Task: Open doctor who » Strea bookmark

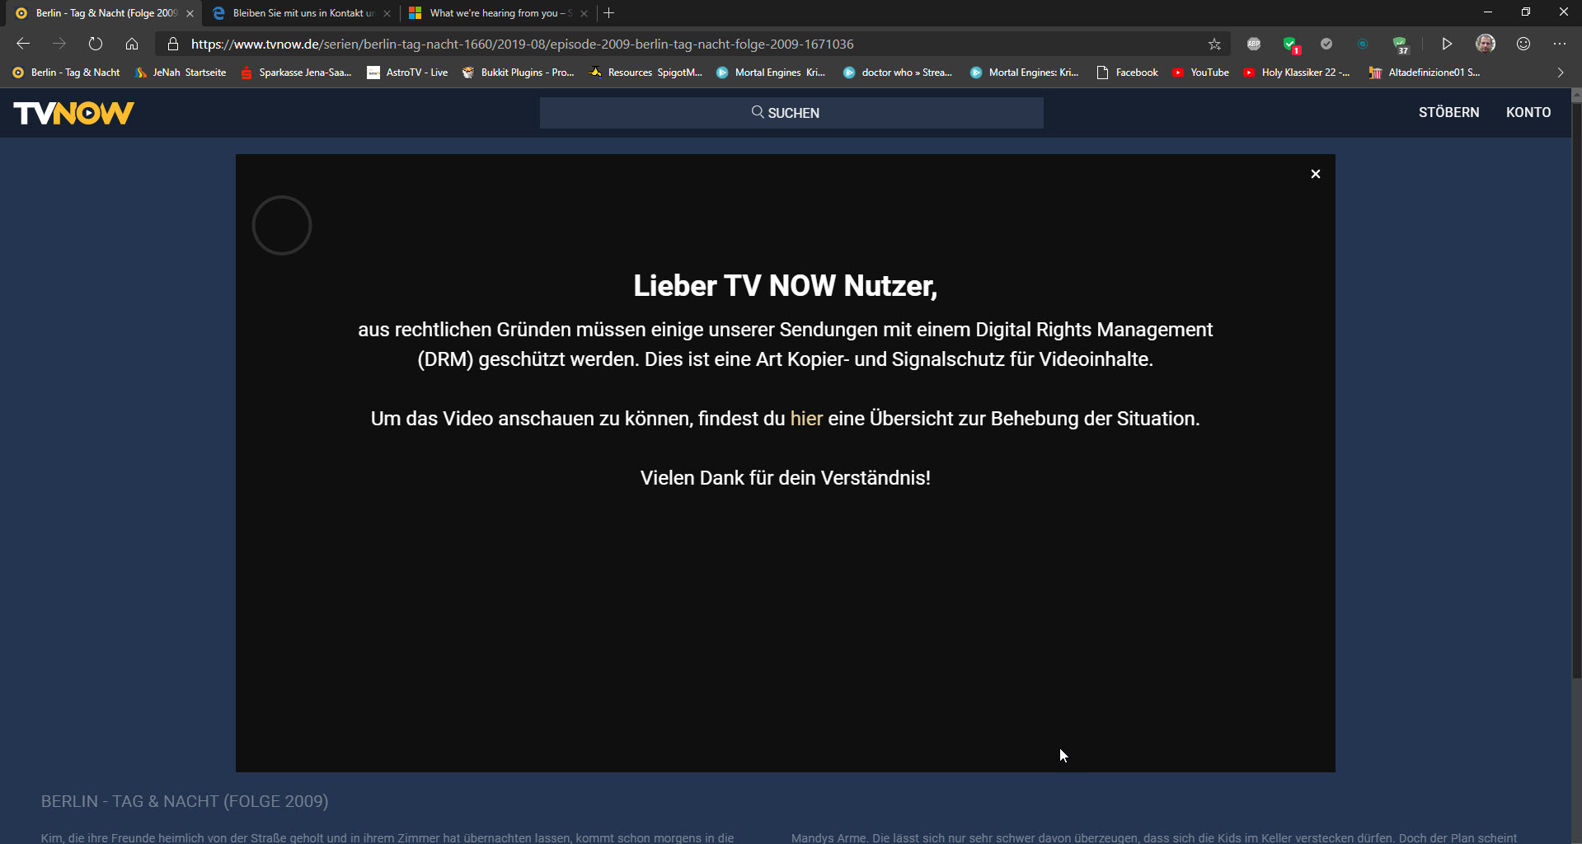Action: 898,73
